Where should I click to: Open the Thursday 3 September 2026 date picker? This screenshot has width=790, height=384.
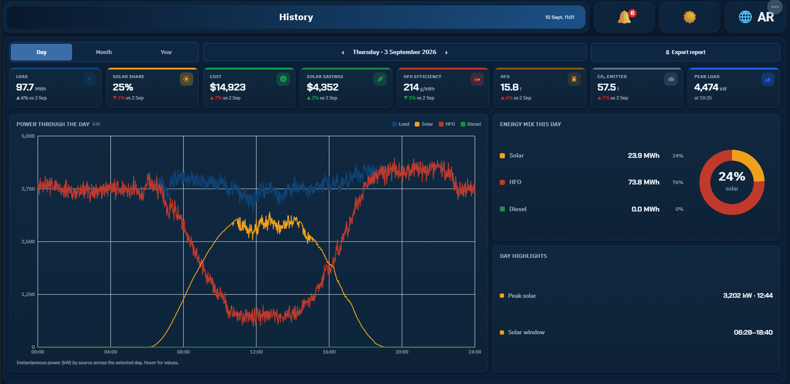[395, 52]
